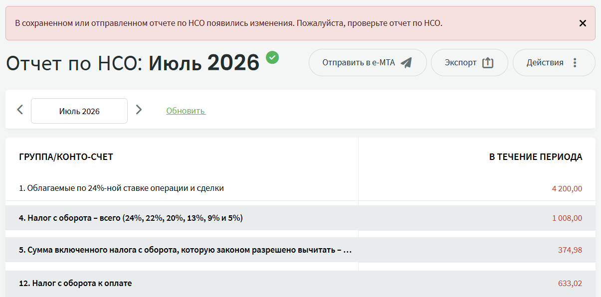Click the В ТЕЧЕНИЕ ПЕРИОДА column header

pyautogui.click(x=536, y=157)
